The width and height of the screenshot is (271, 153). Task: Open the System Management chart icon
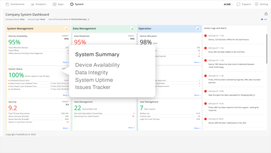pos(66,28)
